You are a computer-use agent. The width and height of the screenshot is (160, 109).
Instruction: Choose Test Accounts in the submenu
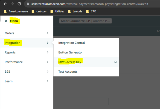[x=68, y=72]
